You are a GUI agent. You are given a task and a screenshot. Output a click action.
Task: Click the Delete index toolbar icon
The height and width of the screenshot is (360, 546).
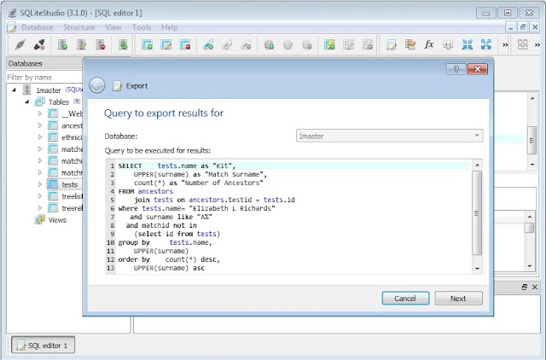[x=246, y=44]
